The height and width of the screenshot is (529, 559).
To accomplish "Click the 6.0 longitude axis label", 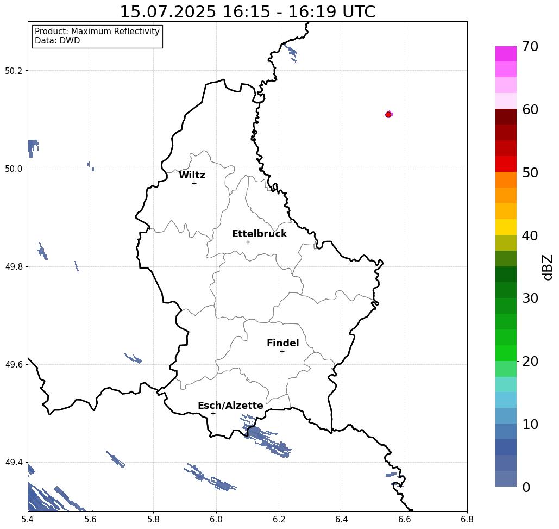I will pos(216,519).
